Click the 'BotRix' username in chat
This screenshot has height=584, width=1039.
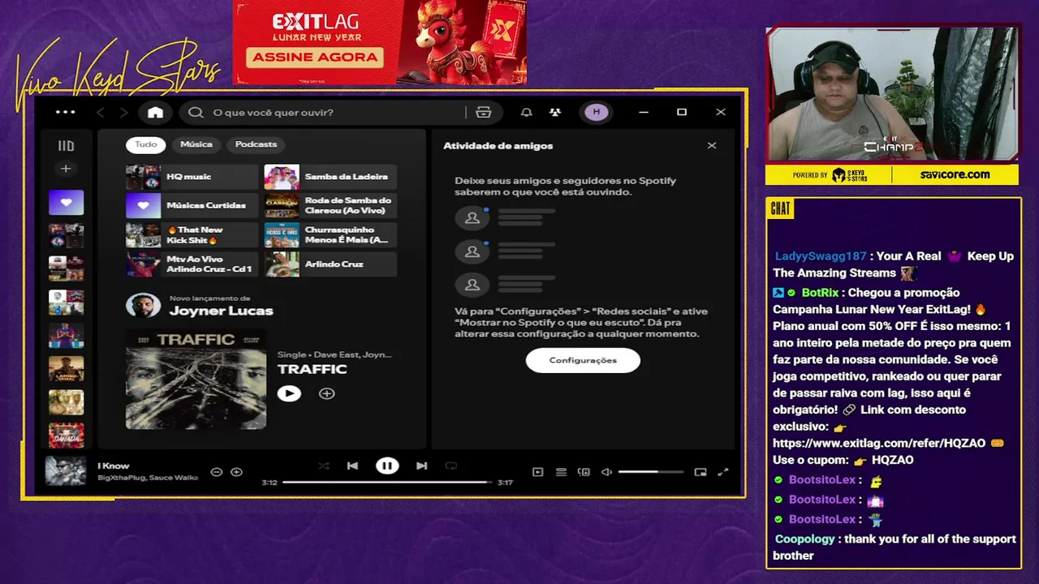coord(820,293)
